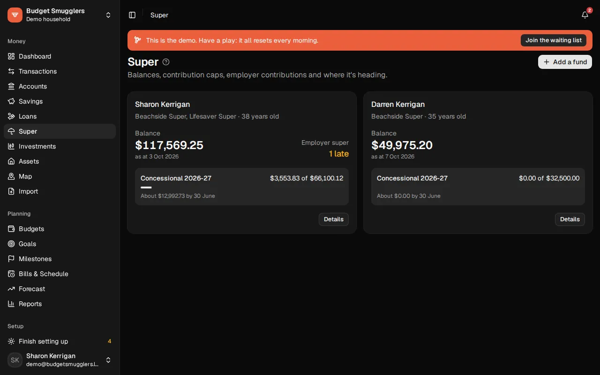Toggle the sidebar panel icon
This screenshot has width=600, height=375.
tap(132, 15)
